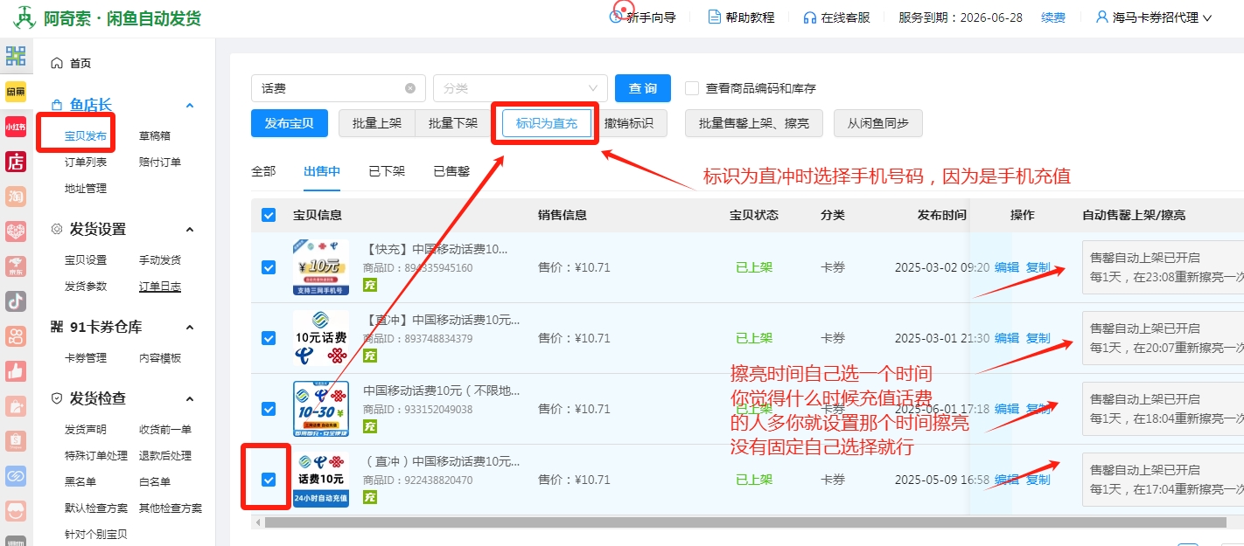Click the warehouse icon beside 91卡券仓库
Viewport: 1244px width, 546px height.
tap(57, 327)
